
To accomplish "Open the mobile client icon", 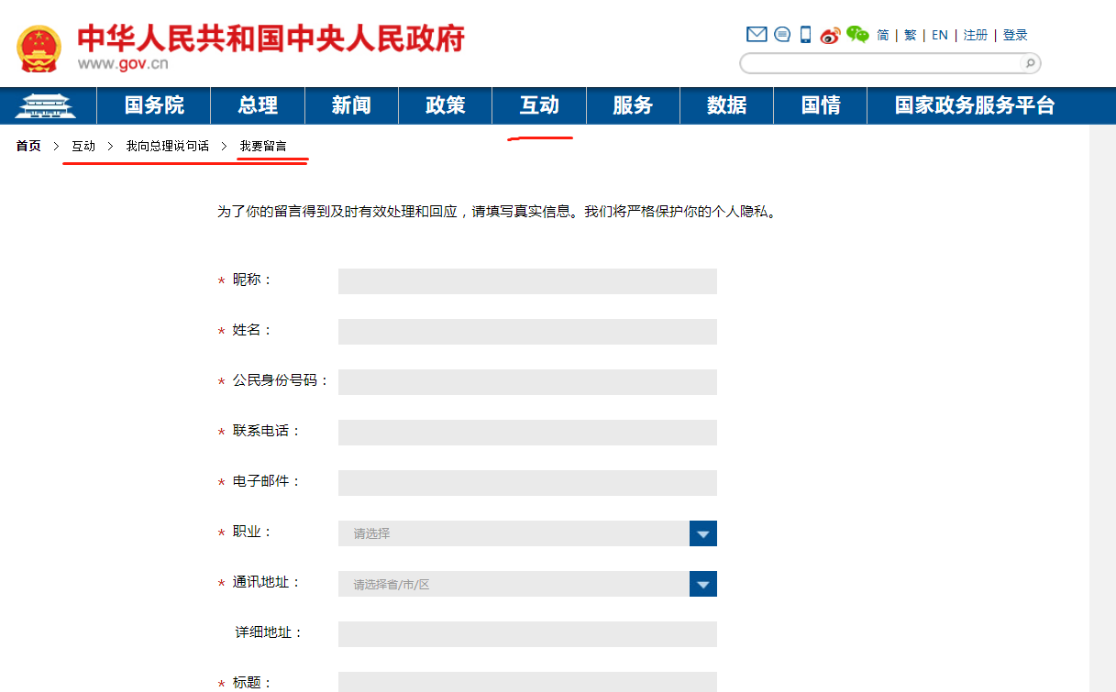I will (x=804, y=34).
